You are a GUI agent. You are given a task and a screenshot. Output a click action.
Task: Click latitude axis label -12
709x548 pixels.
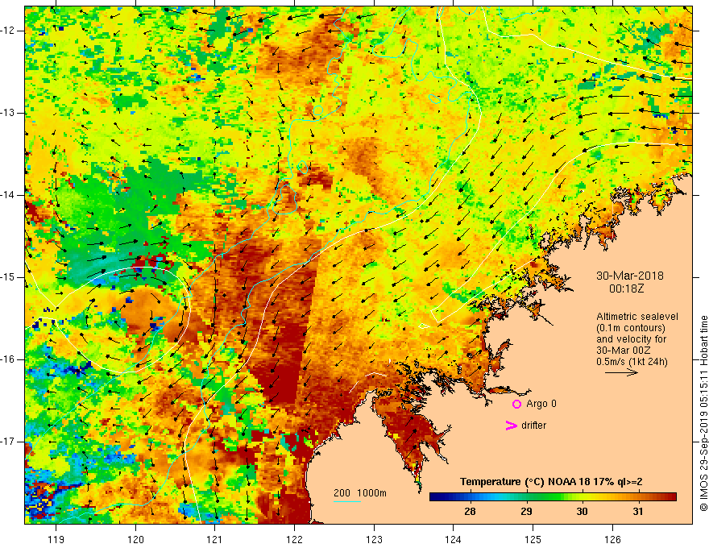click(8, 31)
